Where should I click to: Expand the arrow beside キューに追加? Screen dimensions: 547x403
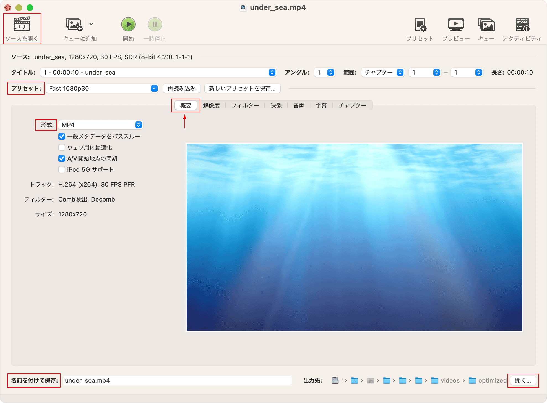click(91, 24)
